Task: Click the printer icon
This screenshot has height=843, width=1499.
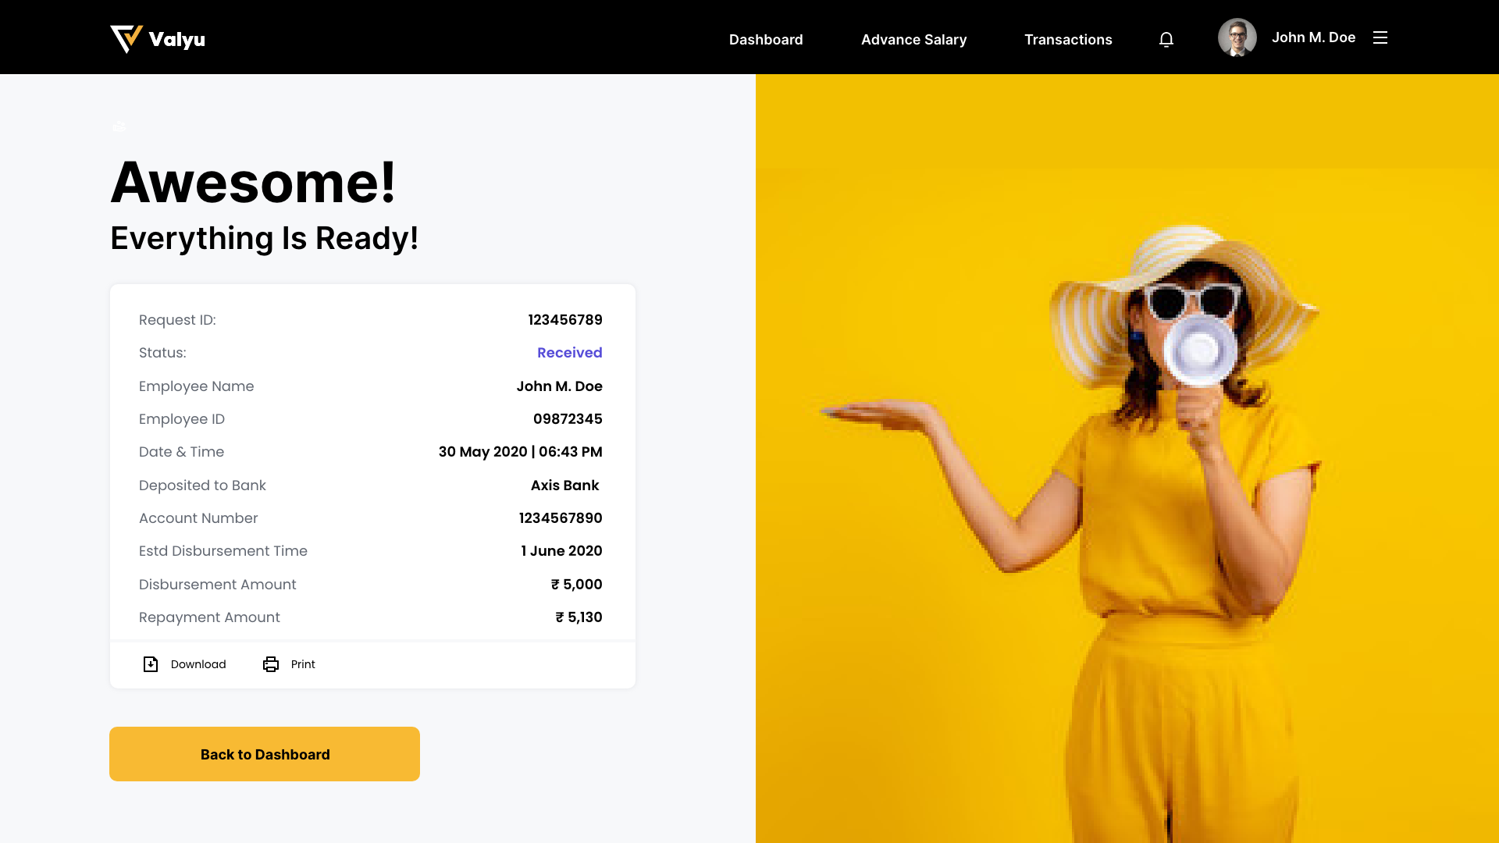Action: (x=271, y=664)
